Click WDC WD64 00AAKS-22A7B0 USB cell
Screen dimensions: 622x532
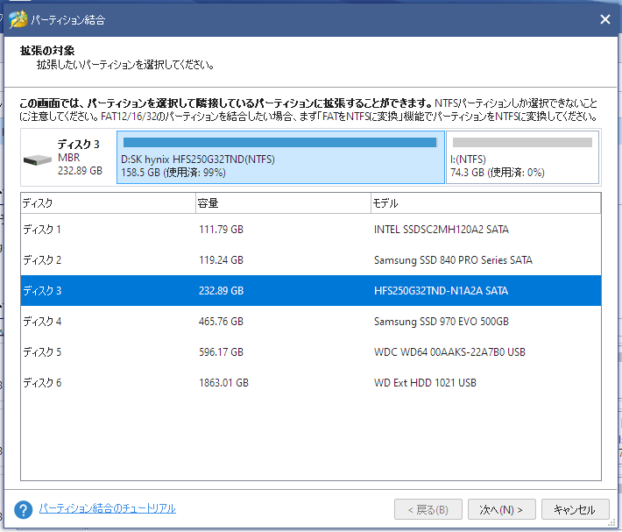coord(449,351)
